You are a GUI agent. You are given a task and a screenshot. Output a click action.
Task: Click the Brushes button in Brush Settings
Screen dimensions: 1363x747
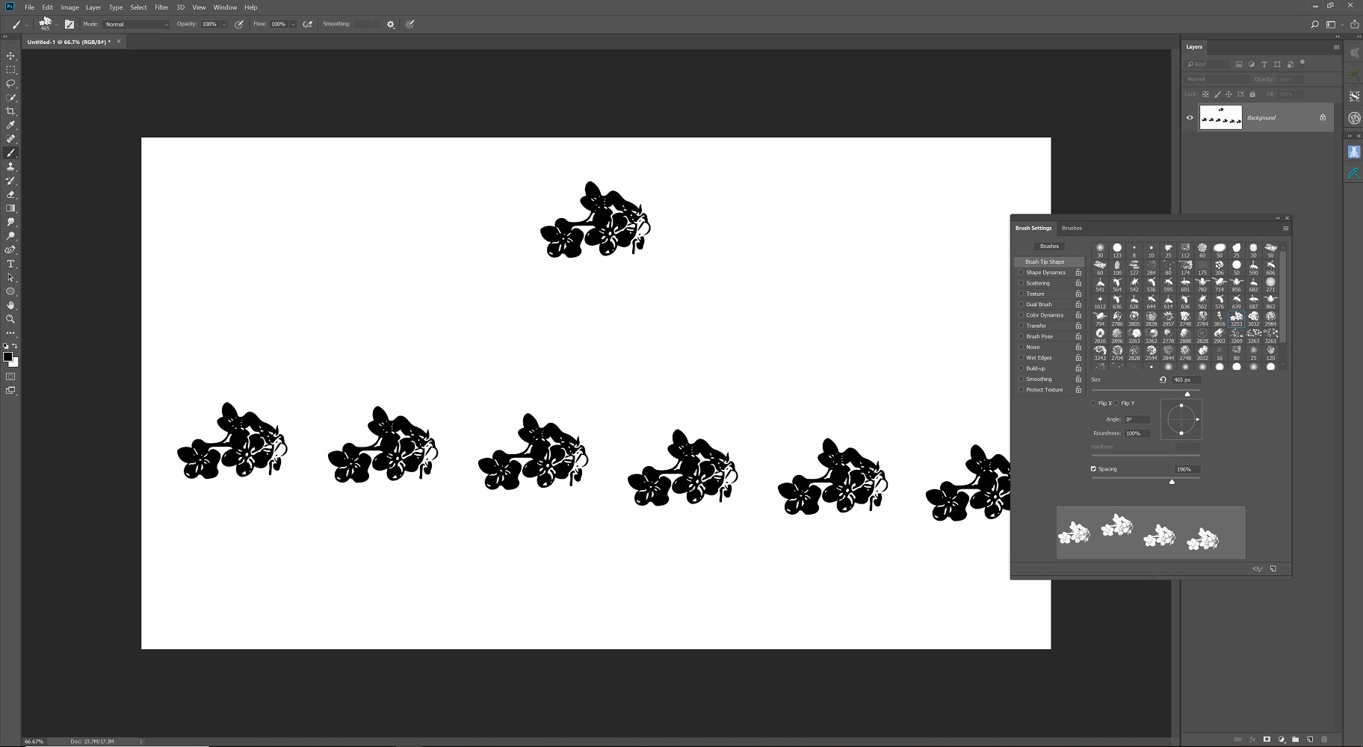(1049, 246)
